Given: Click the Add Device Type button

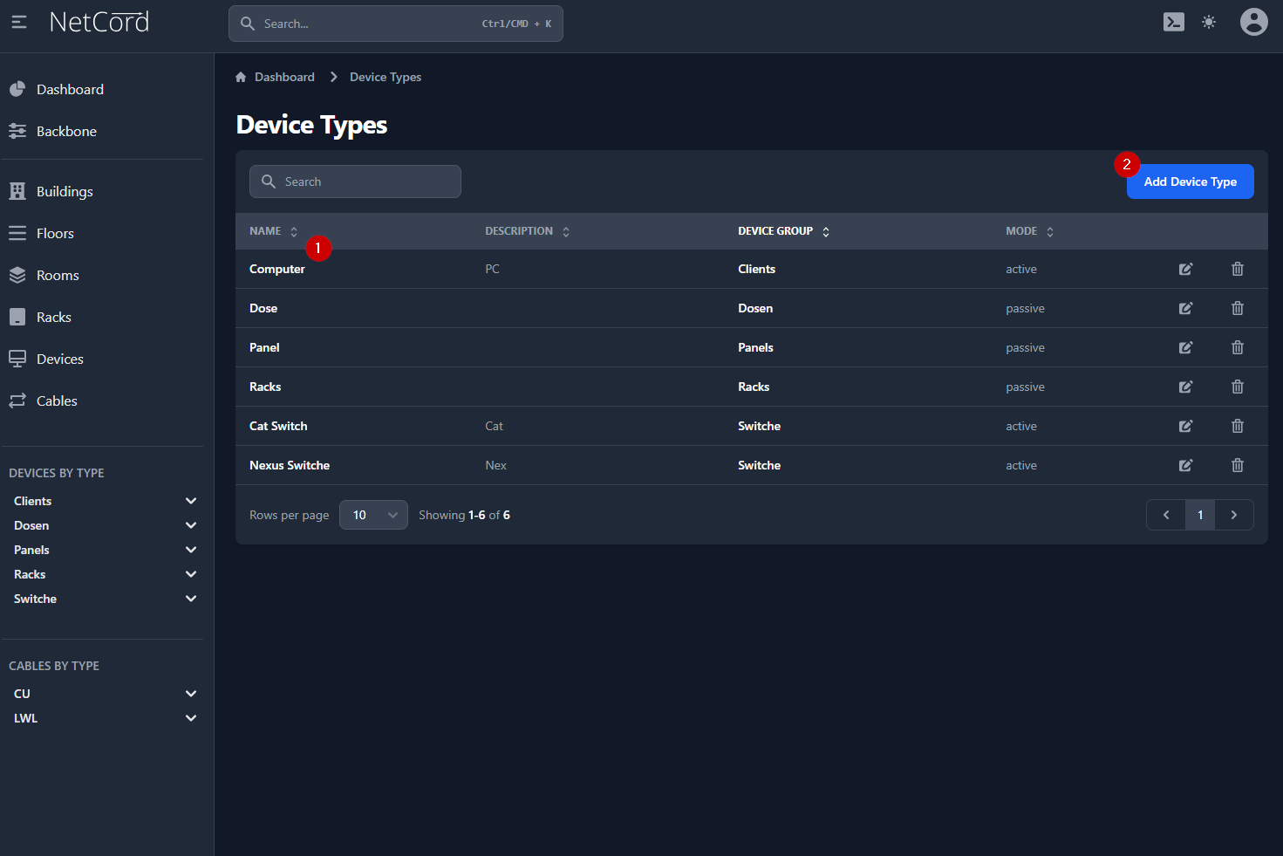Looking at the screenshot, I should [1190, 181].
